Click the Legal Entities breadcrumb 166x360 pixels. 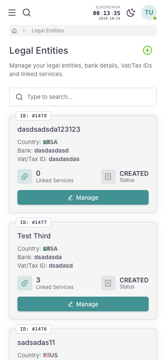click(48, 31)
